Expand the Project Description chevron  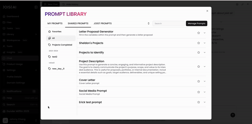[x=204, y=66]
